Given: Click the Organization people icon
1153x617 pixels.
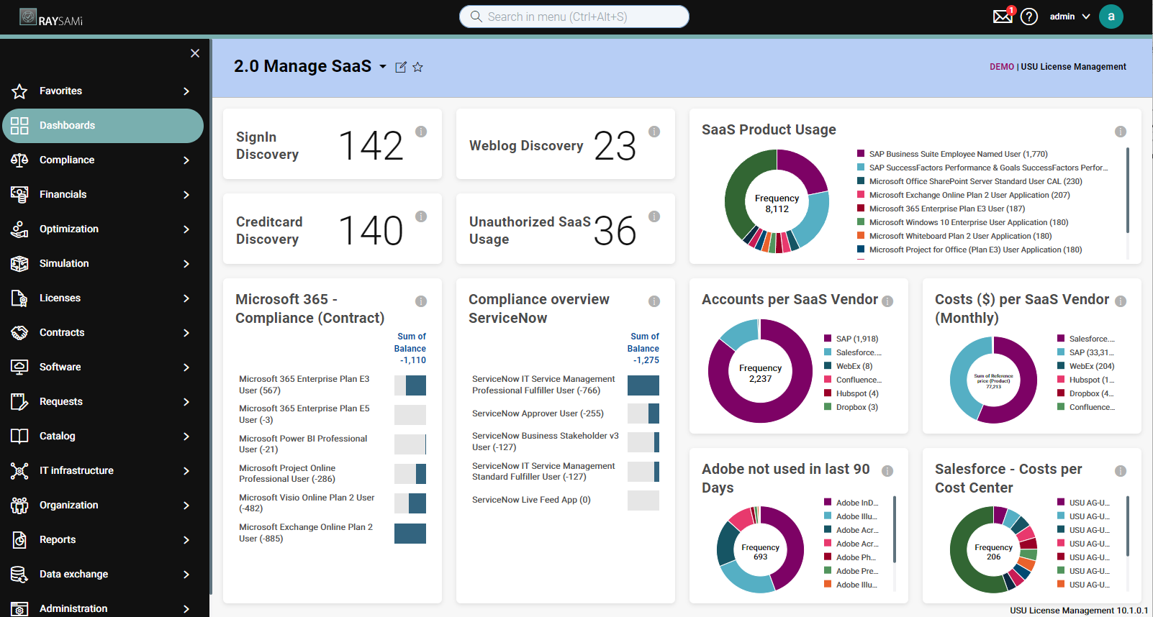Looking at the screenshot, I should [x=19, y=506].
